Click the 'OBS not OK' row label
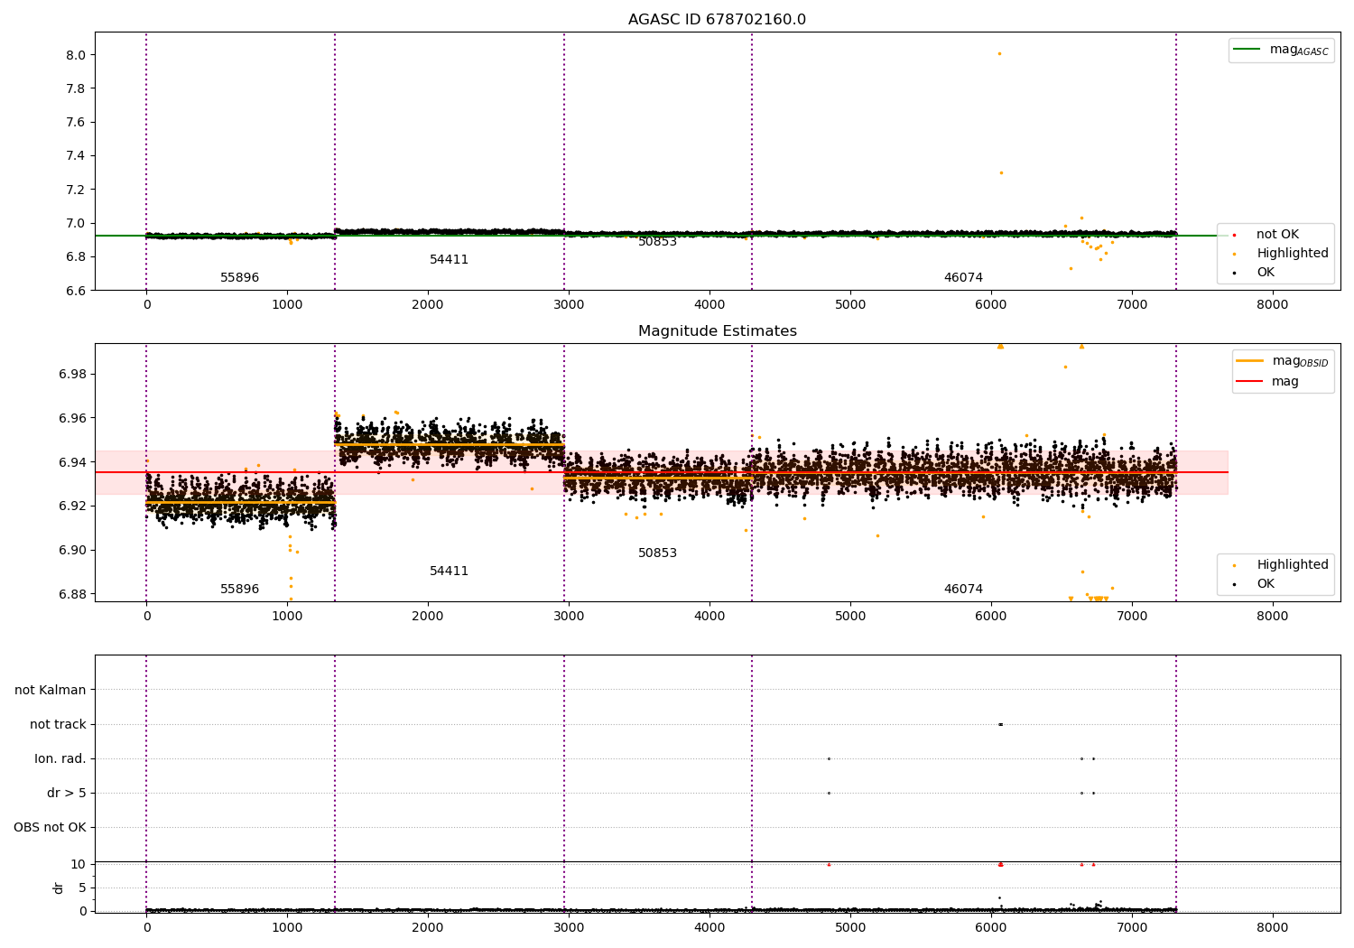Viewport: 1354px width, 948px height. tap(50, 828)
